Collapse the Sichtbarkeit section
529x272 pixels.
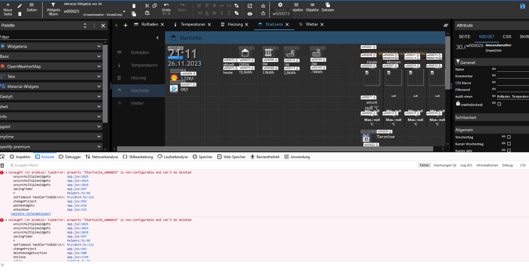pyautogui.click(x=491, y=117)
